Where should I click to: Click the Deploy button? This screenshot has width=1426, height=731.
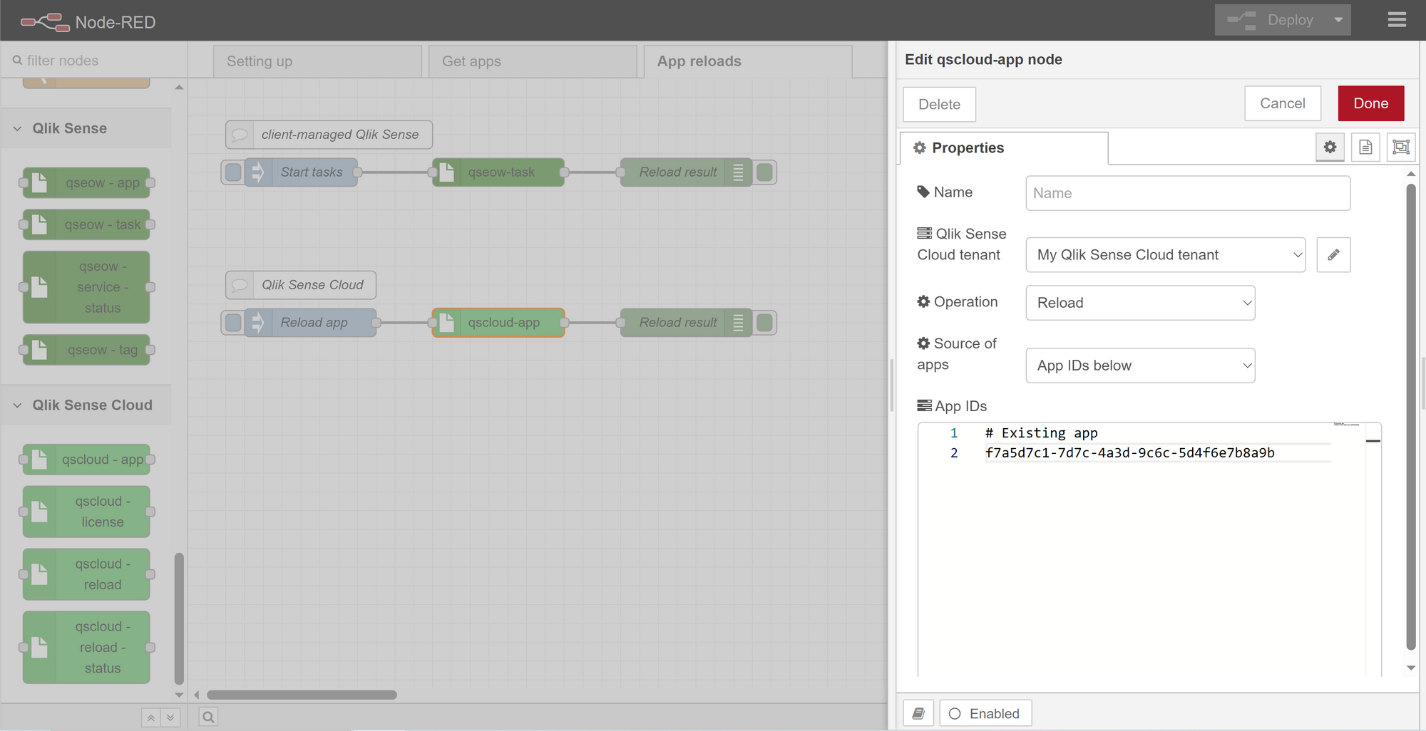1270,20
